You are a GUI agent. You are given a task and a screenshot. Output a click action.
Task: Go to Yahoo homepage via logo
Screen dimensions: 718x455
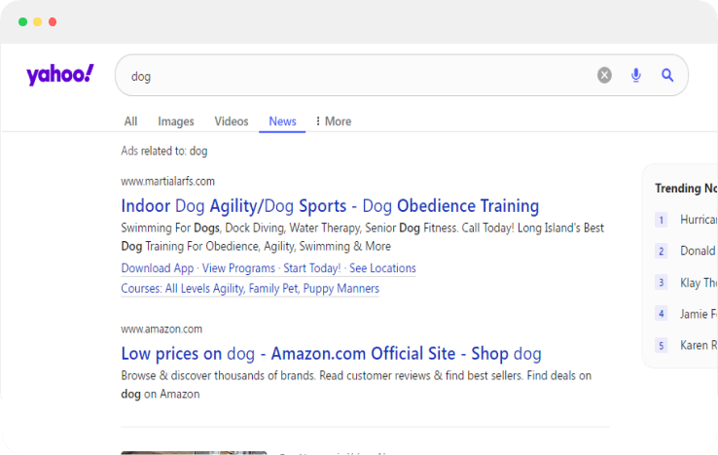click(60, 75)
